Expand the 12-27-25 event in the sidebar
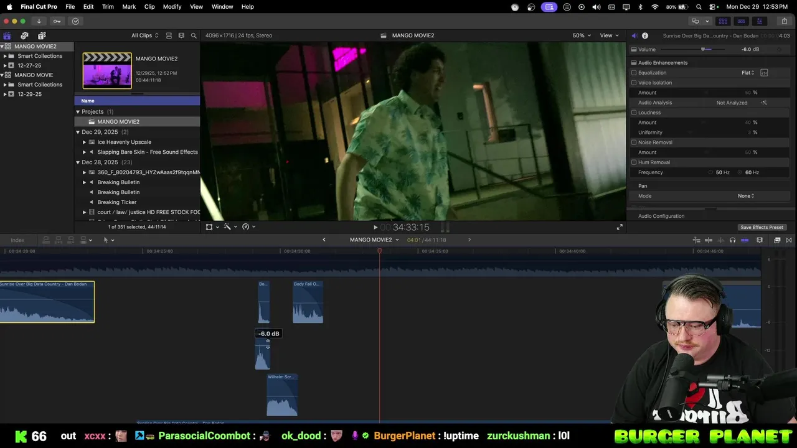The height and width of the screenshot is (448, 797). [x=5, y=65]
